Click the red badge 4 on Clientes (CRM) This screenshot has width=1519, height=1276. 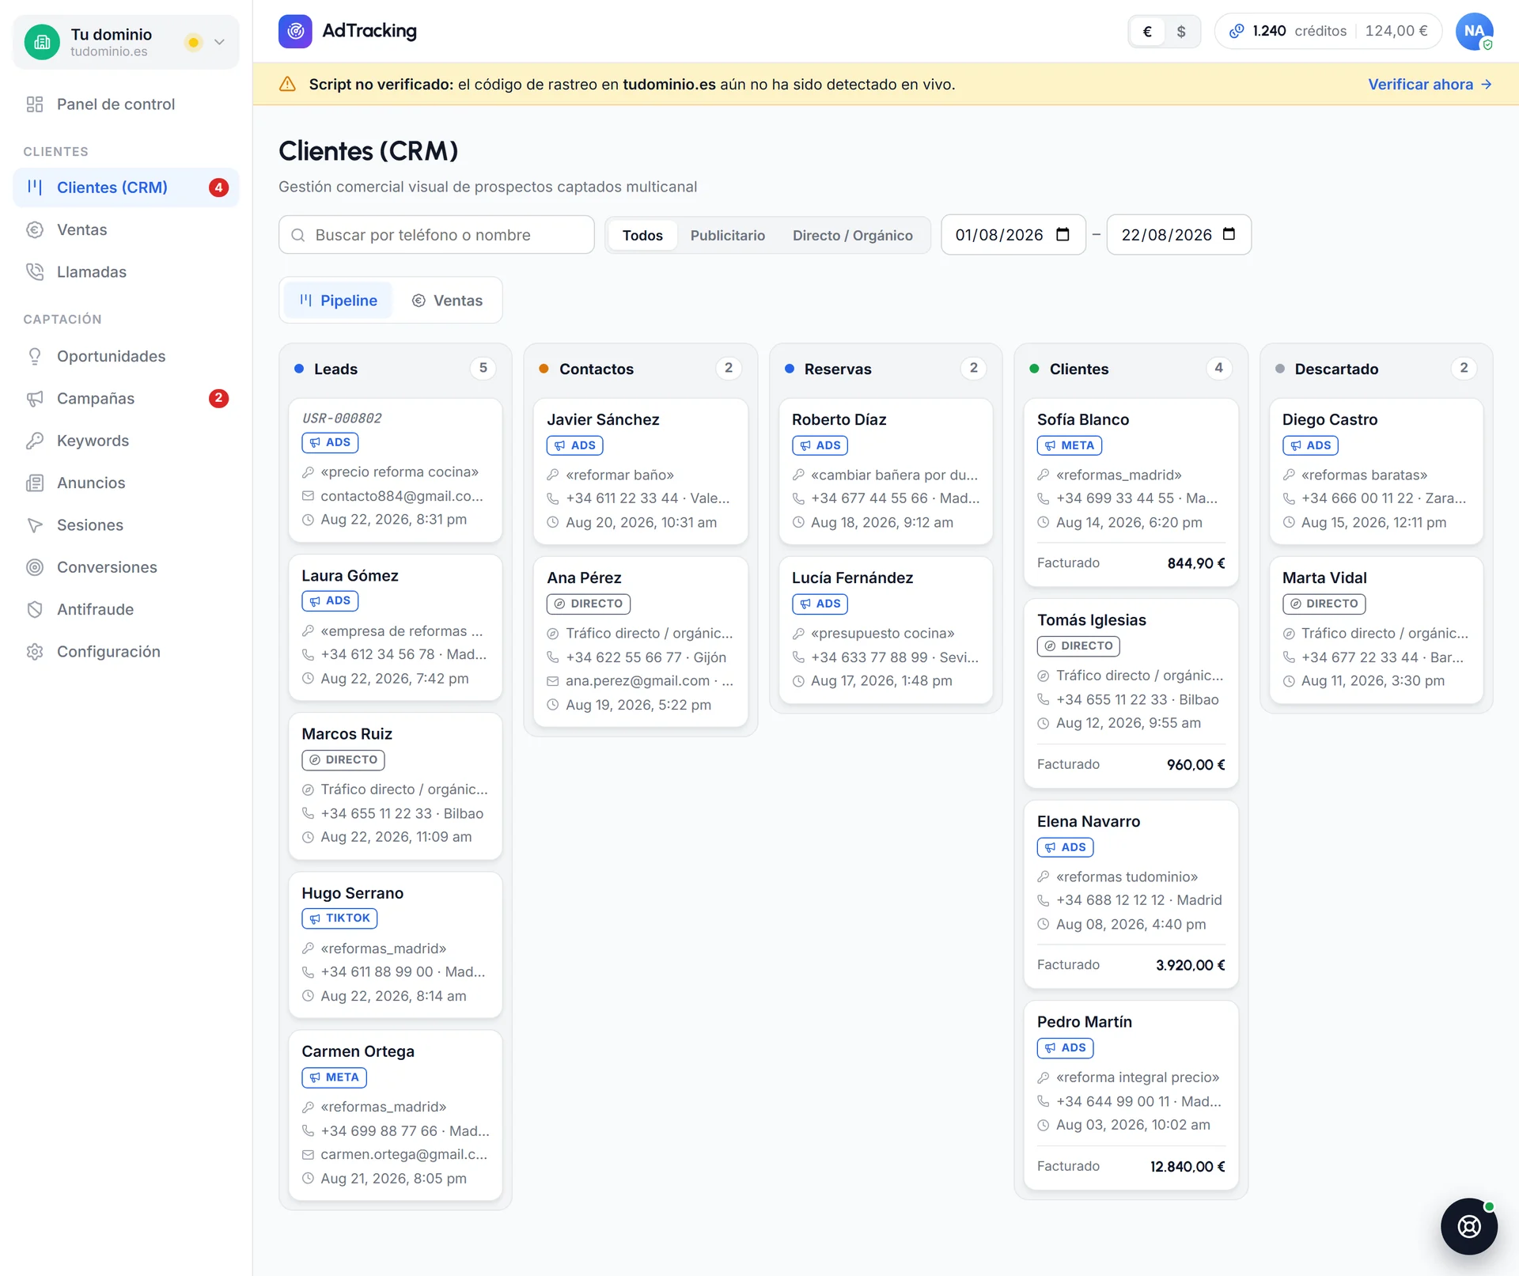point(219,187)
